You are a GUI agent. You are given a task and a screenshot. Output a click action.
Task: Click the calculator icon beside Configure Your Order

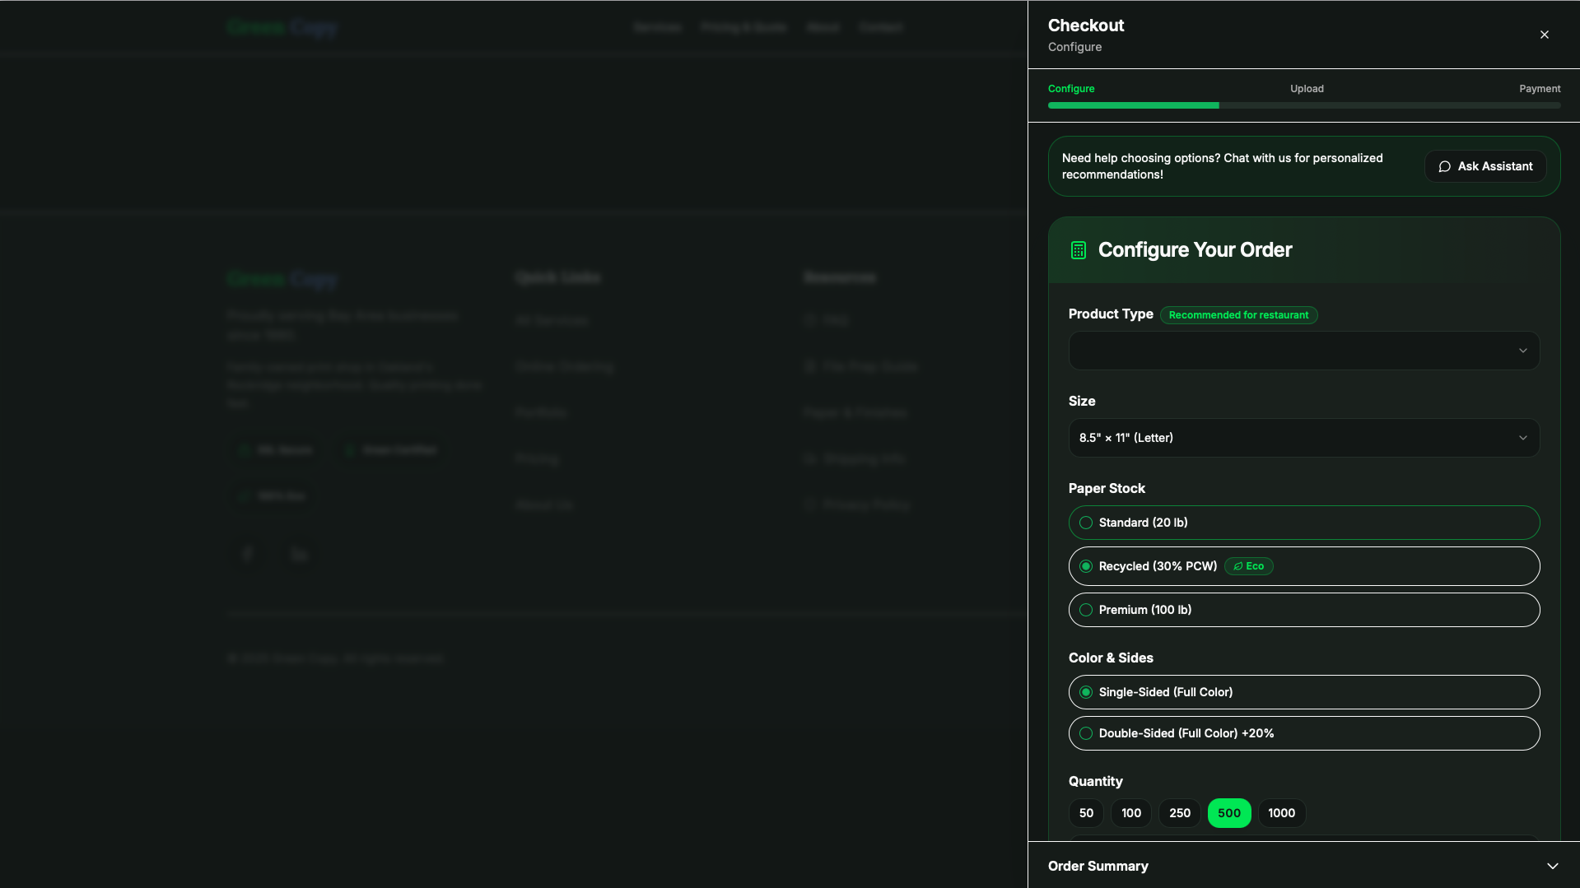pos(1078,250)
